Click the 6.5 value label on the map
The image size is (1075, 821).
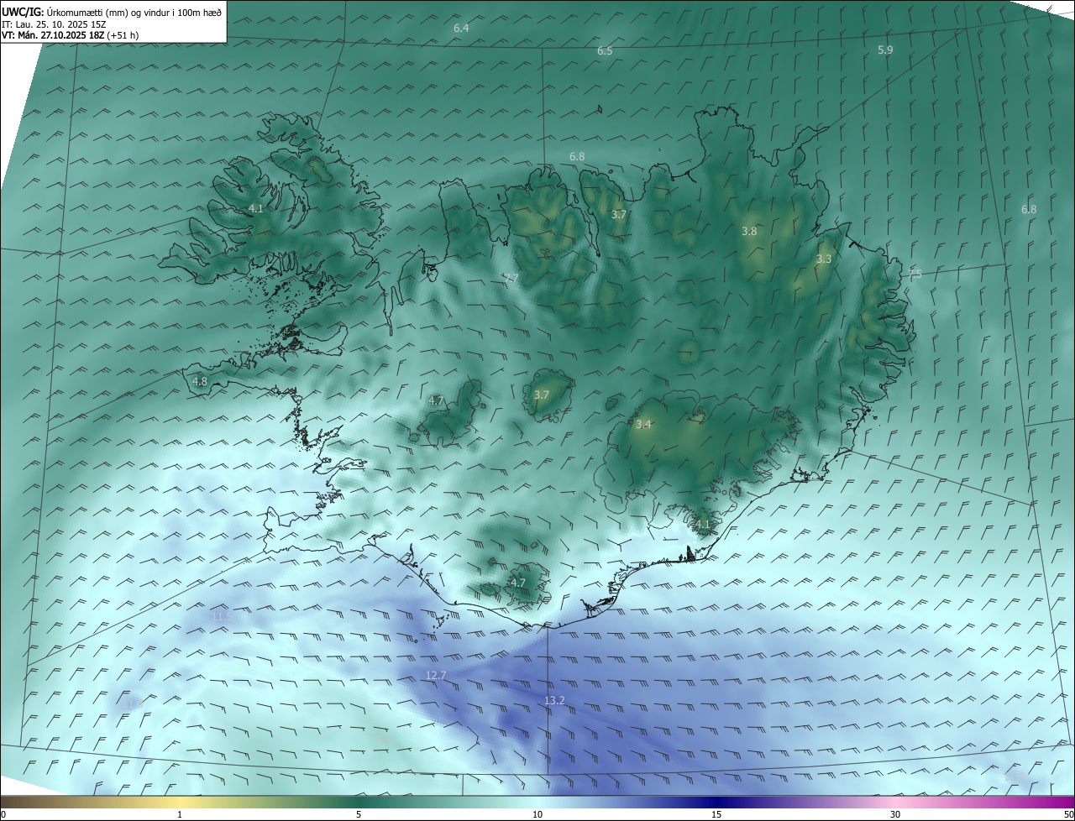[x=605, y=50]
